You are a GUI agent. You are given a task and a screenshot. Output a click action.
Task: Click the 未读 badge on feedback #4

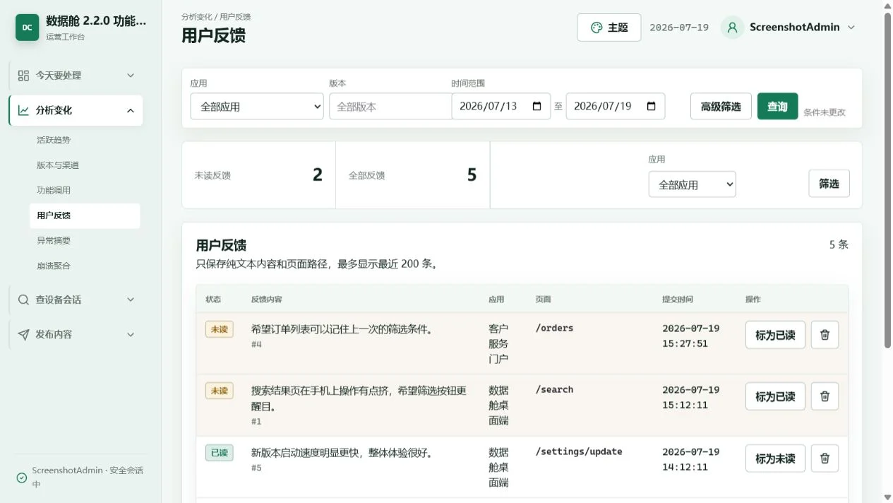coord(219,329)
